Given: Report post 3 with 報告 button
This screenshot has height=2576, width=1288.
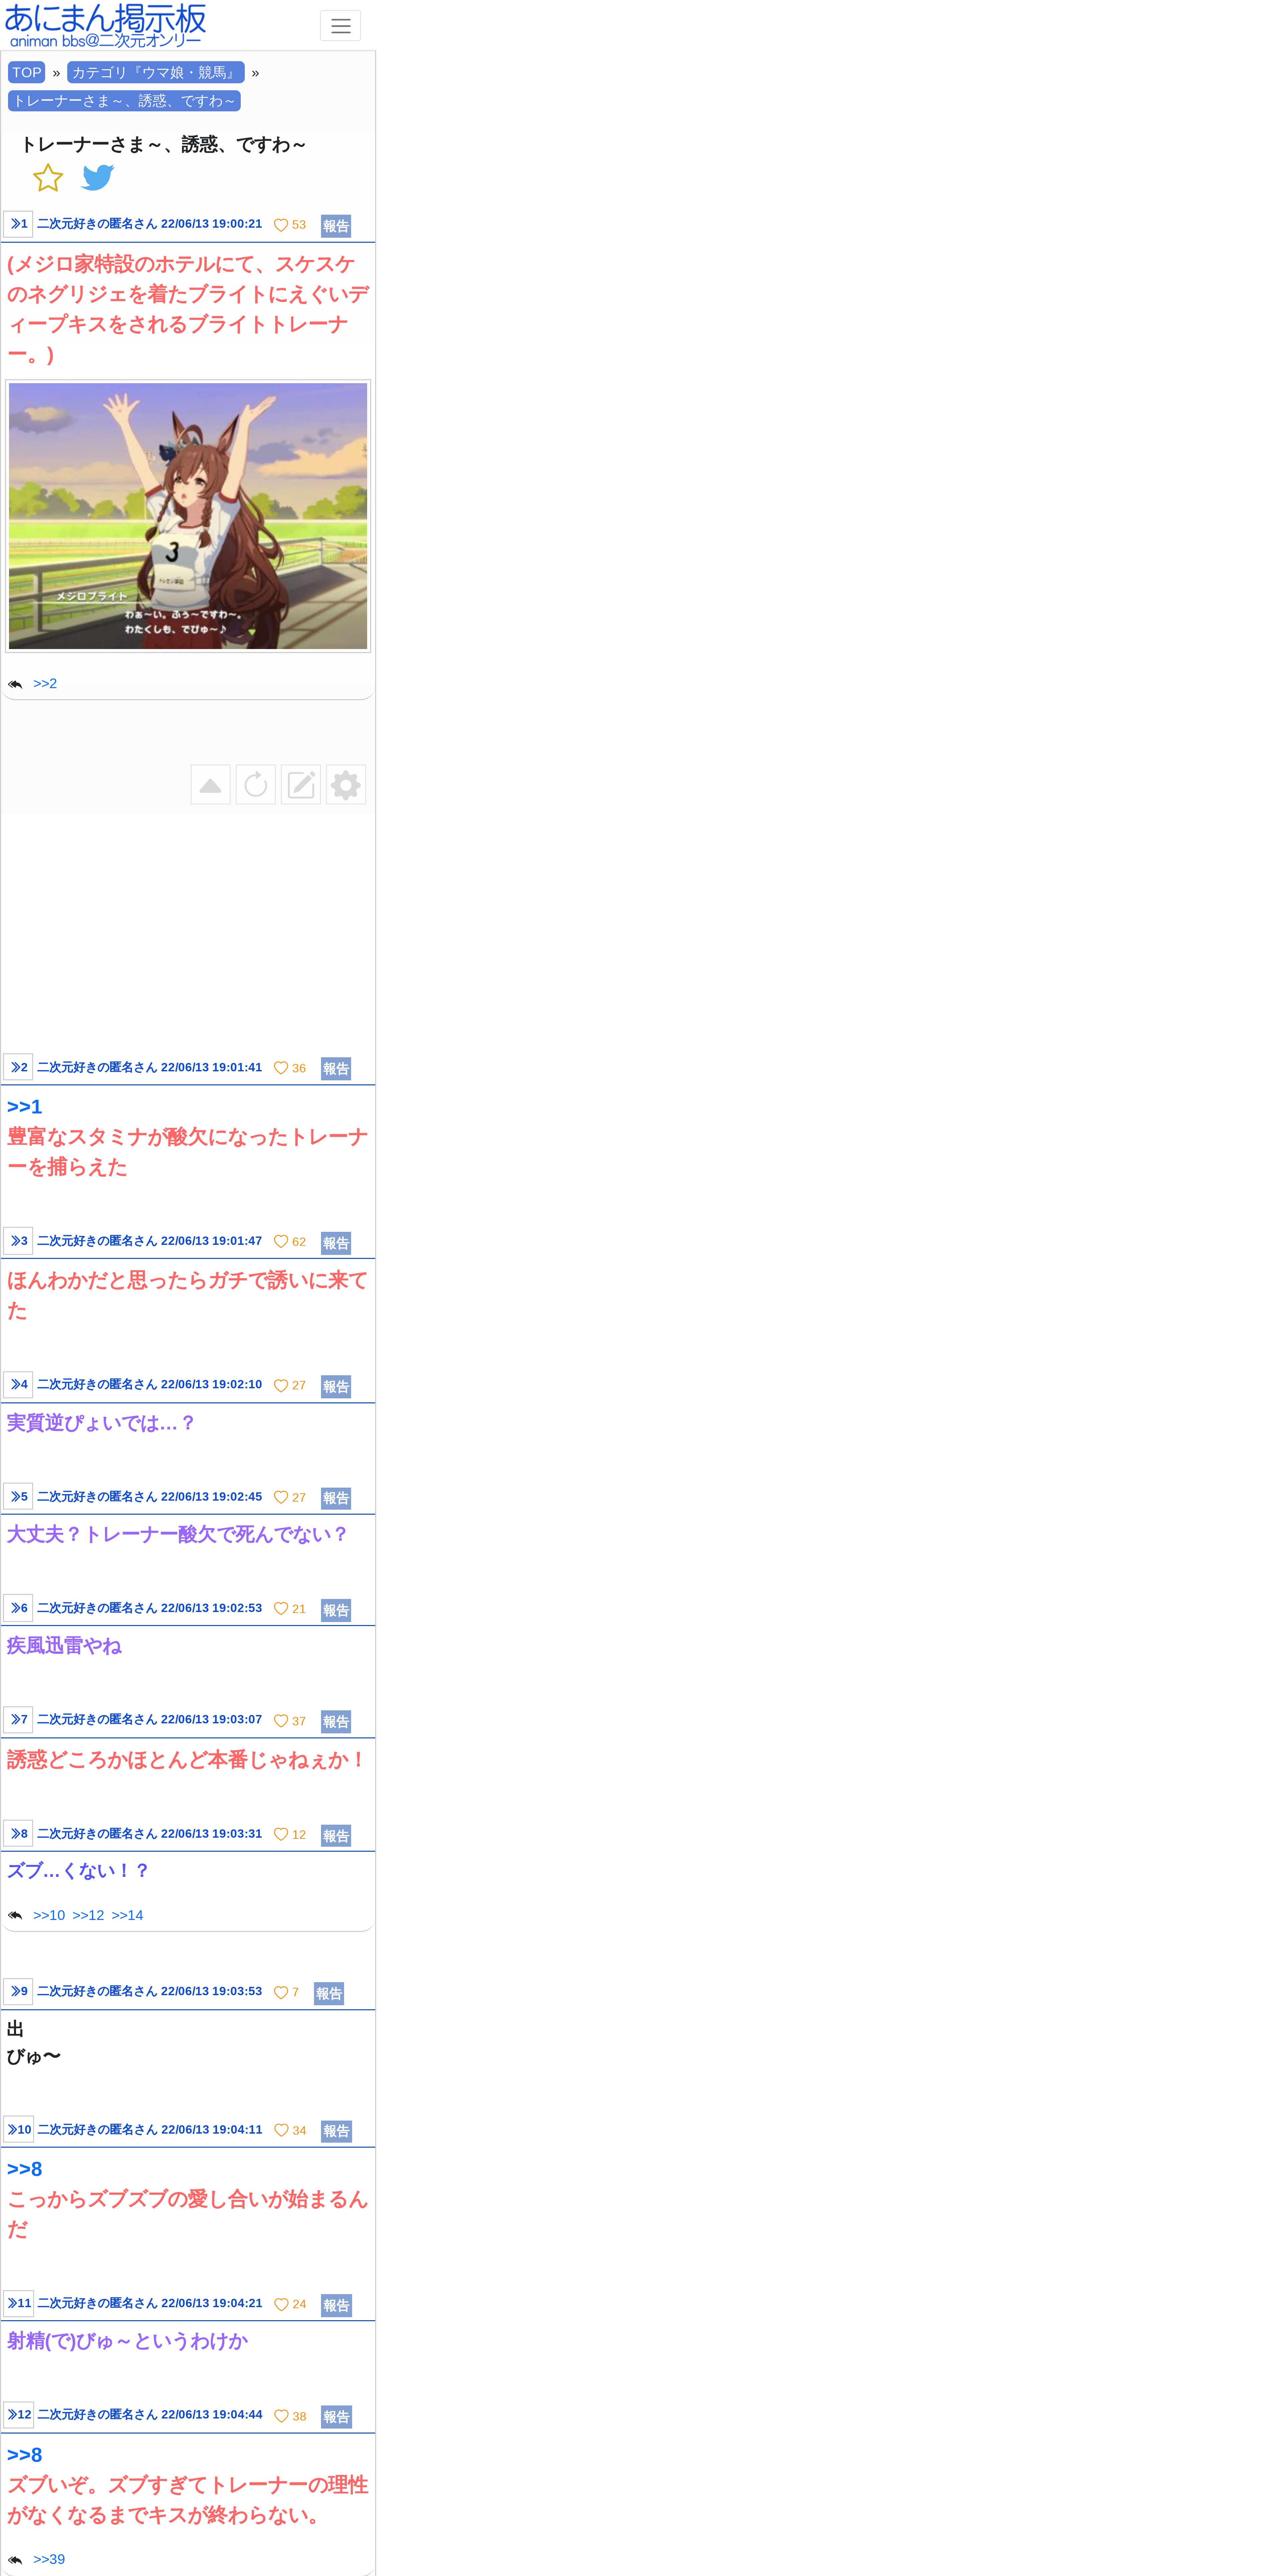Looking at the screenshot, I should tap(336, 1243).
